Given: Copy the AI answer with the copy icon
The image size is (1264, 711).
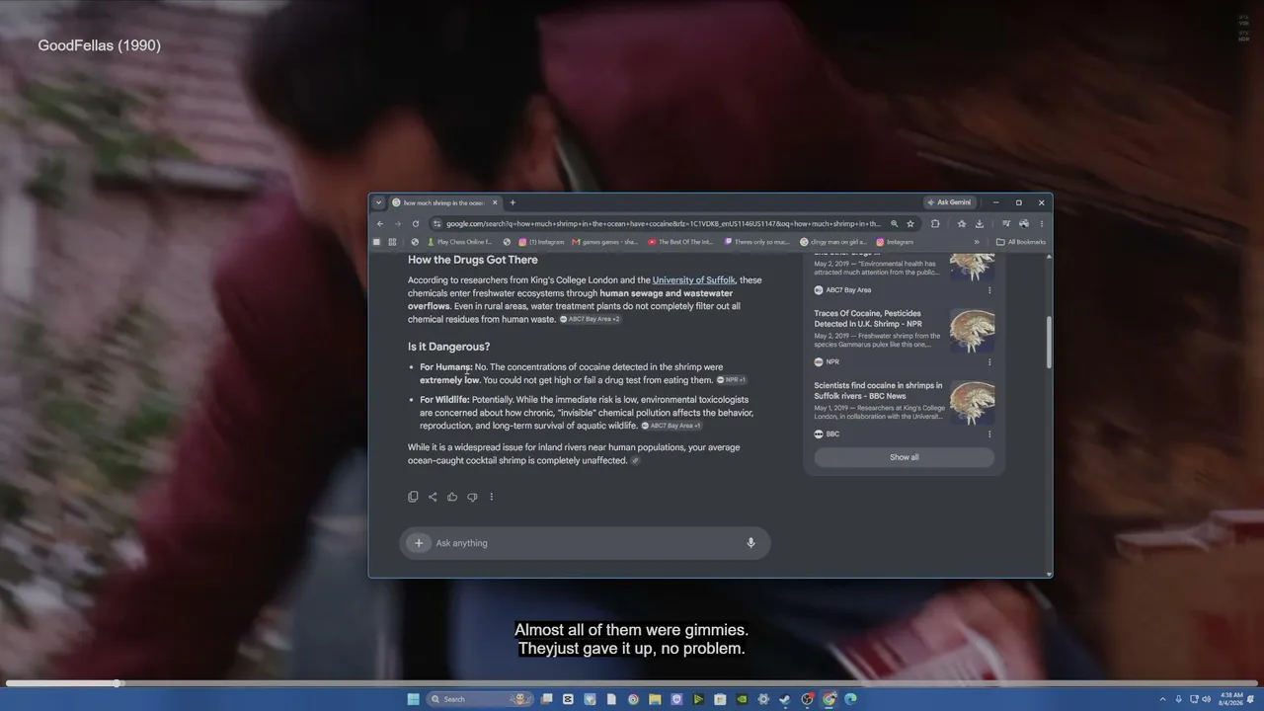Looking at the screenshot, I should pyautogui.click(x=413, y=497).
